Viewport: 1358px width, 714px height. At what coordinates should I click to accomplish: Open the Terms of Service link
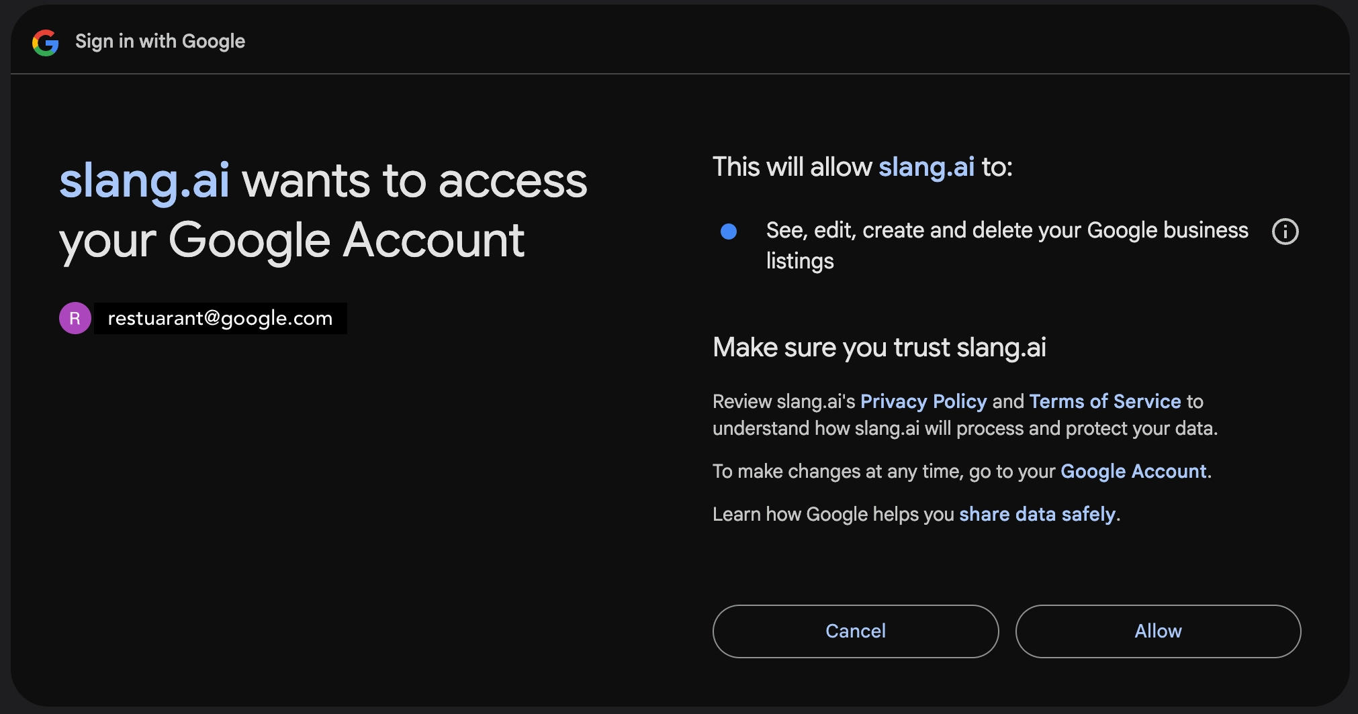(x=1105, y=401)
